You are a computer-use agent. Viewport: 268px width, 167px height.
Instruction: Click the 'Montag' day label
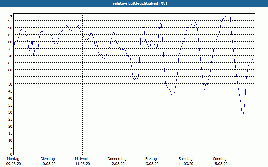tap(13, 159)
